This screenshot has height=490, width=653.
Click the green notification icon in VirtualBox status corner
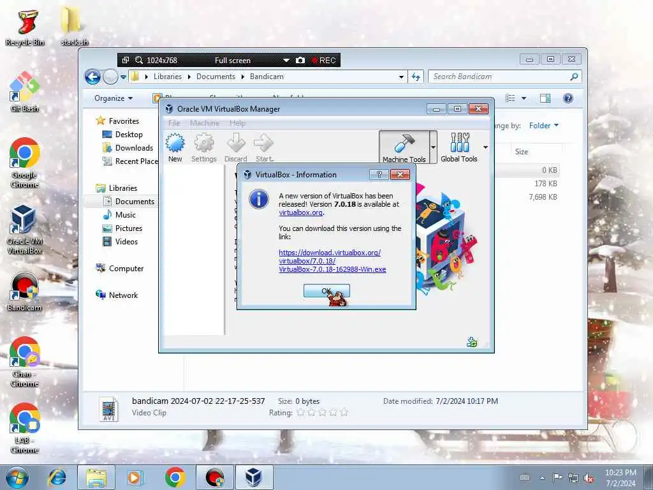[472, 342]
